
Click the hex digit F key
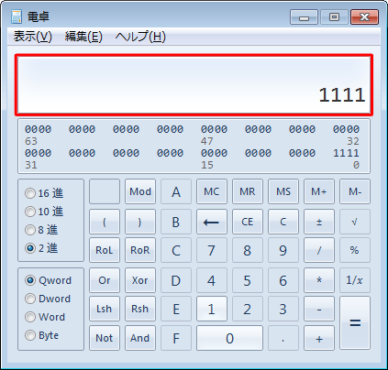click(176, 338)
